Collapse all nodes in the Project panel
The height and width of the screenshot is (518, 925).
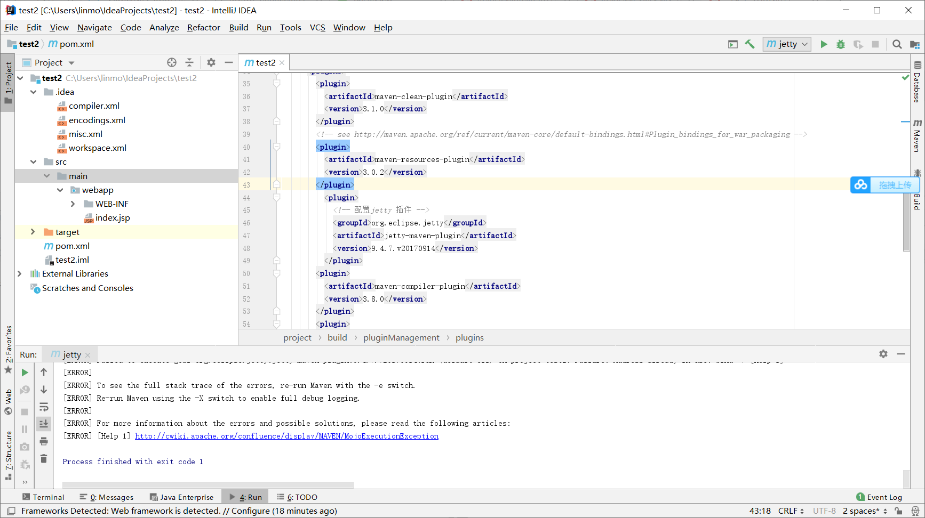(x=189, y=62)
